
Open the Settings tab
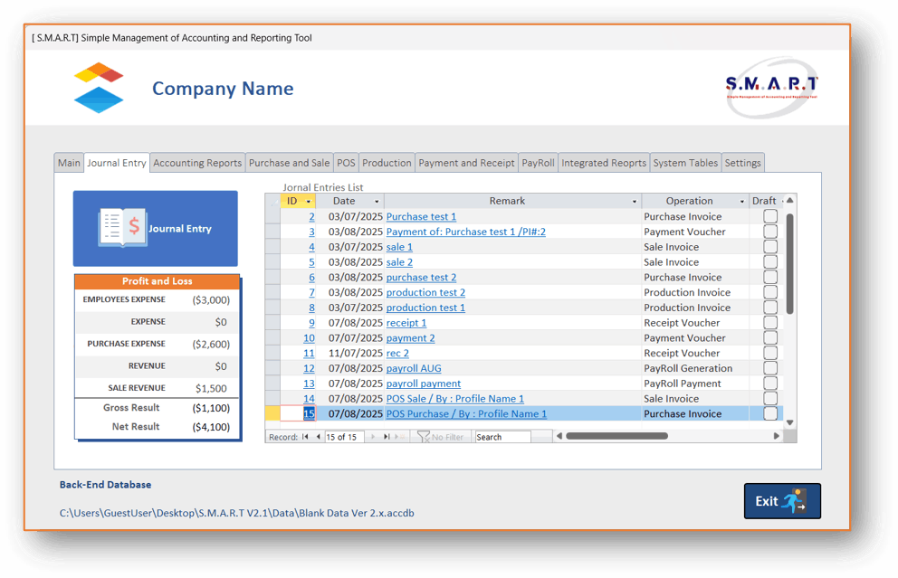pyautogui.click(x=743, y=163)
